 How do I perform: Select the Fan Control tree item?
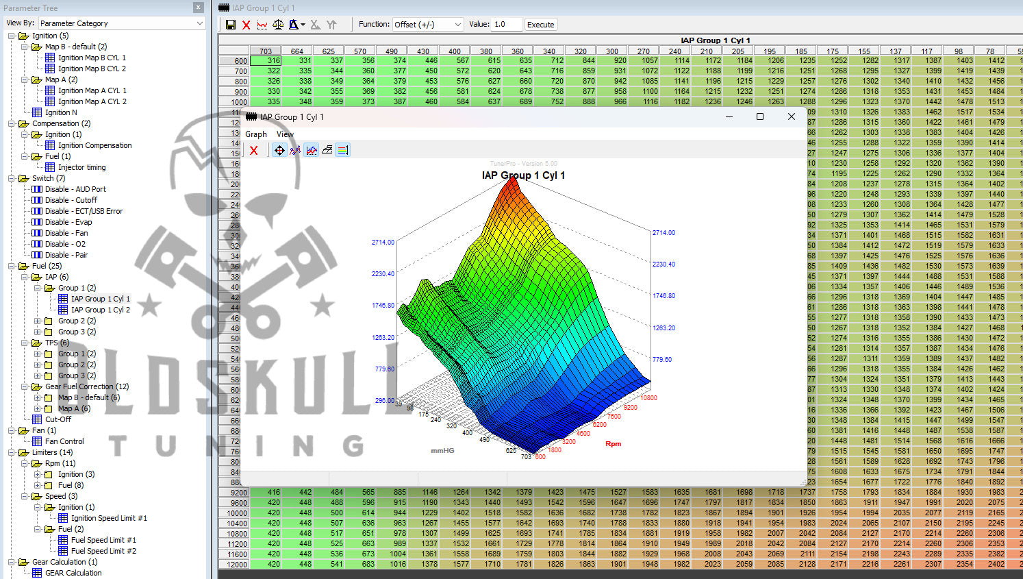click(x=64, y=441)
